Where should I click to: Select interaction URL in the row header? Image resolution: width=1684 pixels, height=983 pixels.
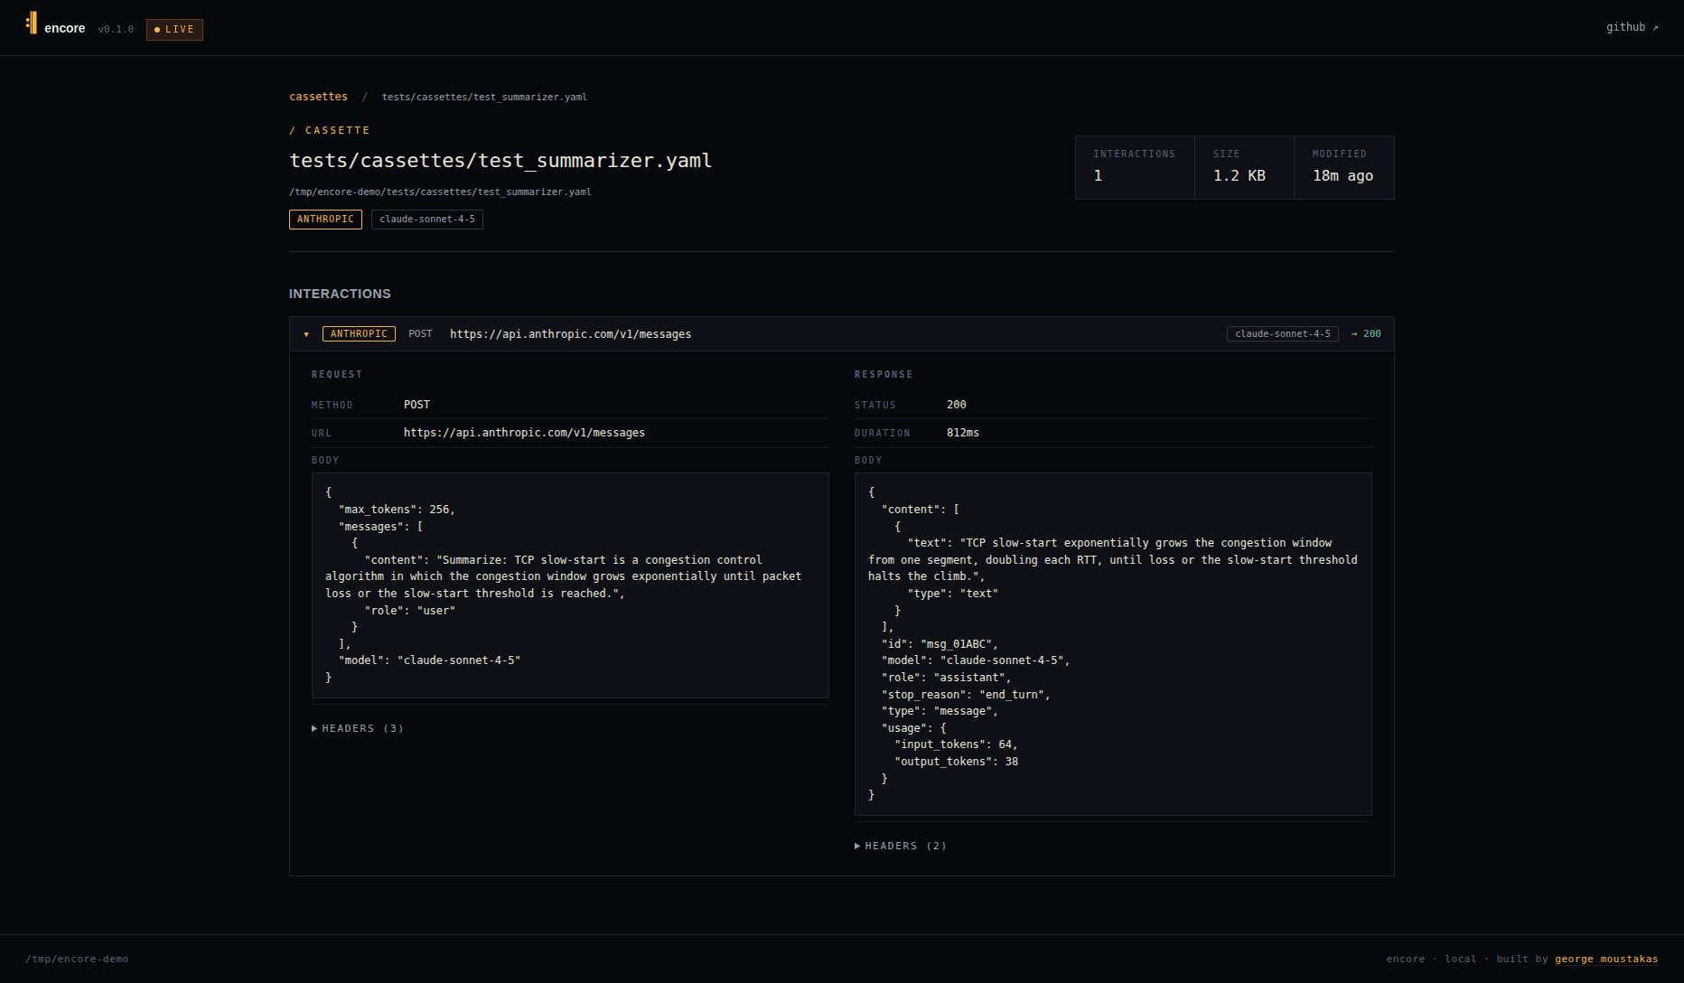tap(570, 334)
